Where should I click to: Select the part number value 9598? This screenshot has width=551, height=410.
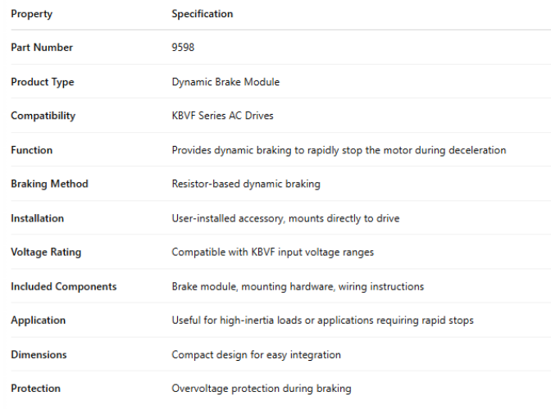(x=183, y=48)
